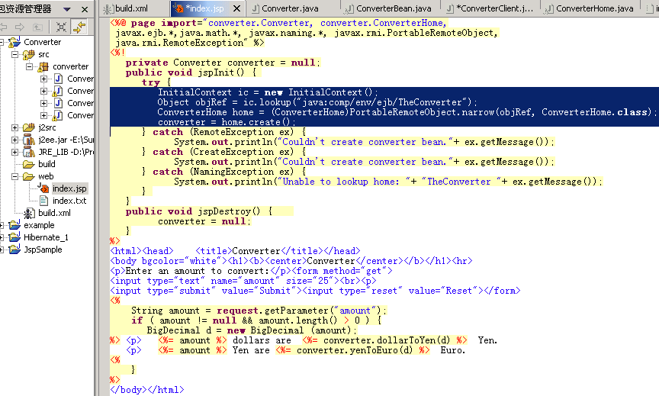Collapse the src folder node

(x=14, y=54)
